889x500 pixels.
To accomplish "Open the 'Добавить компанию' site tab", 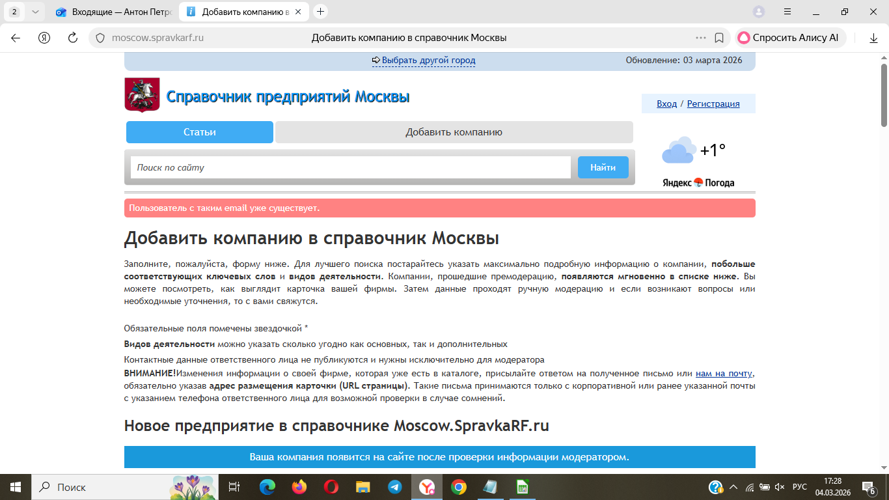I will pos(454,132).
